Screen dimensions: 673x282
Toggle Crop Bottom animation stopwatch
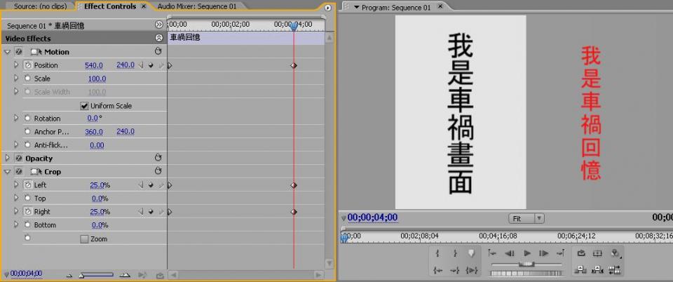tap(28, 225)
